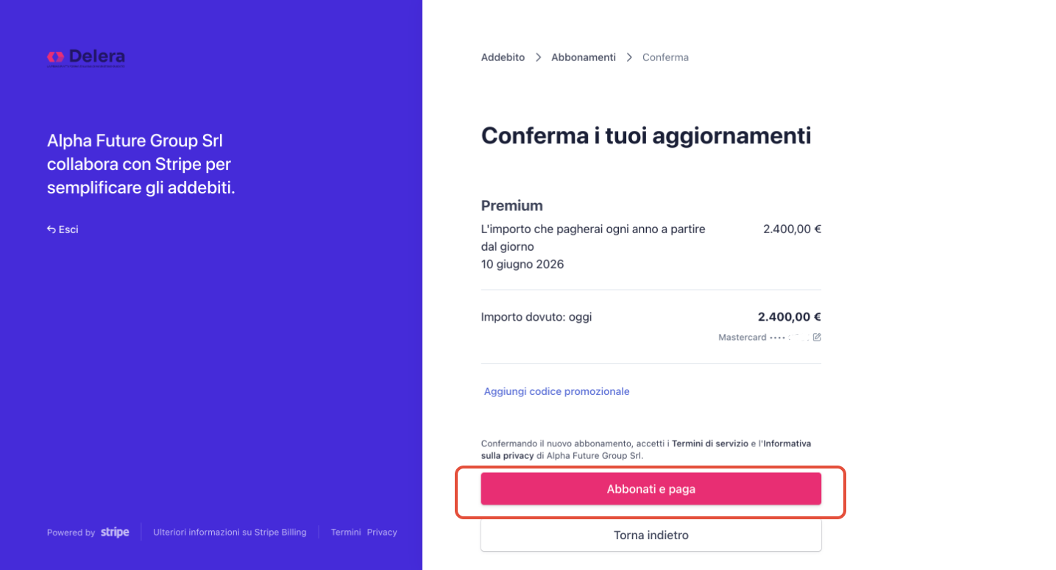This screenshot has width=1056, height=570.
Task: Edit the Mastercard payment method via pencil icon
Action: 817,338
